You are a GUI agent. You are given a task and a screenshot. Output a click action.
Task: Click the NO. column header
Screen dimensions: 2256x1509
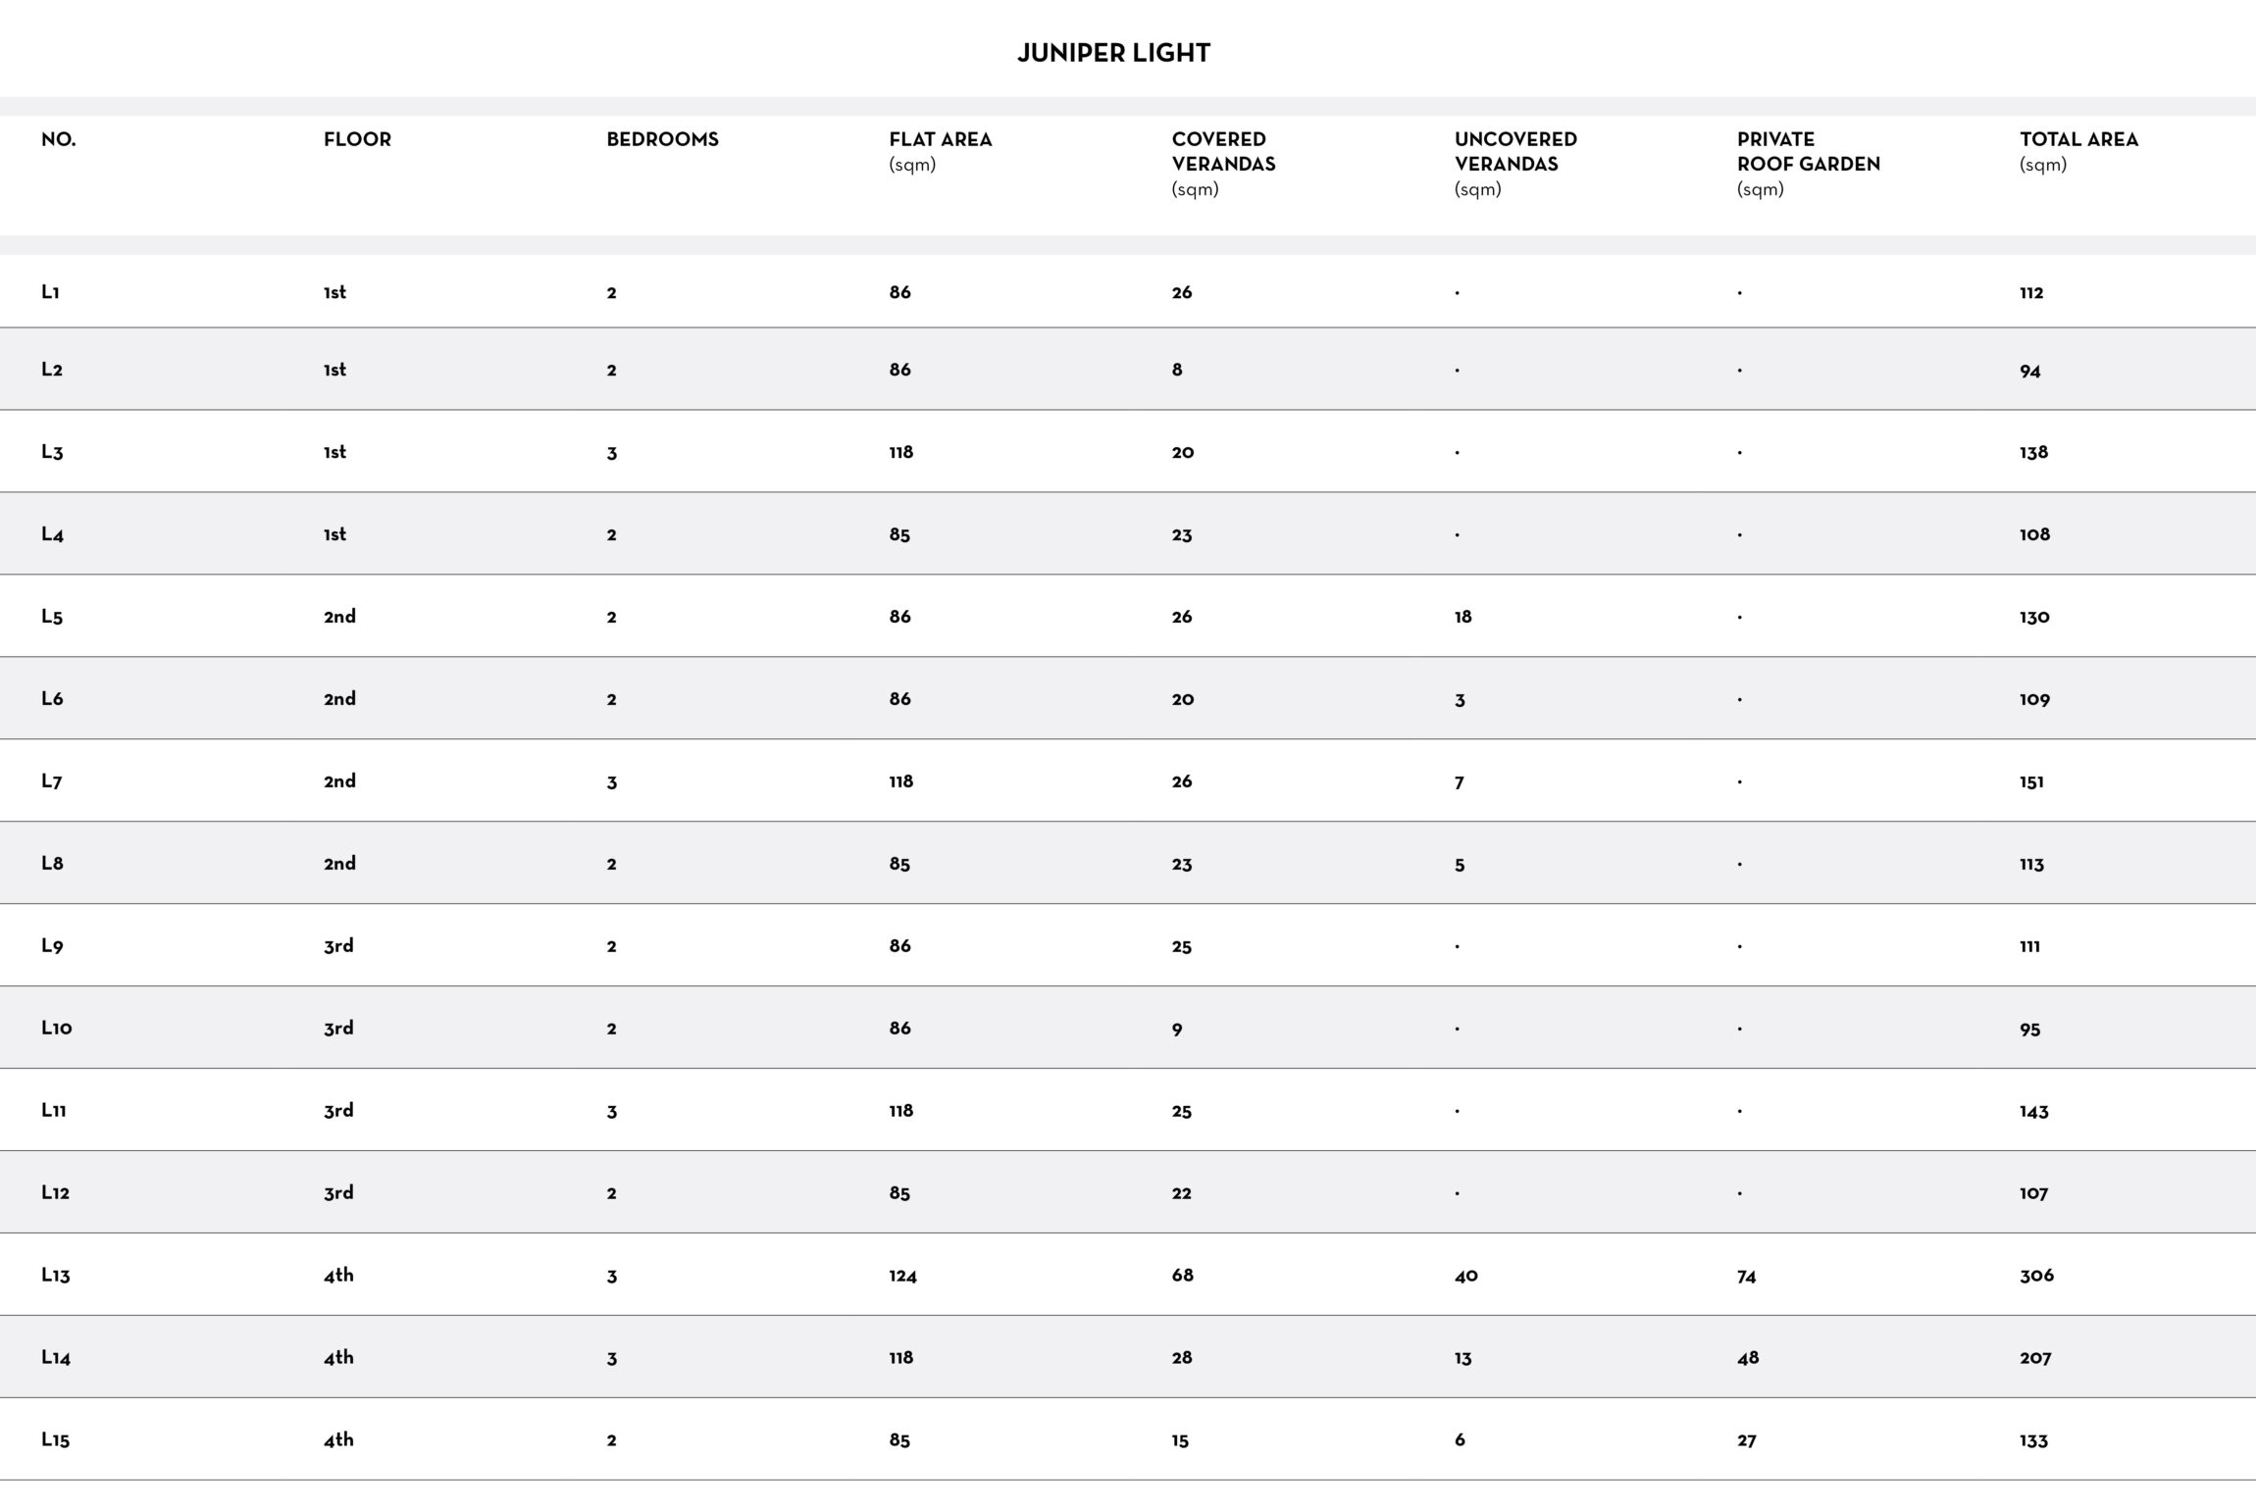[x=59, y=139]
